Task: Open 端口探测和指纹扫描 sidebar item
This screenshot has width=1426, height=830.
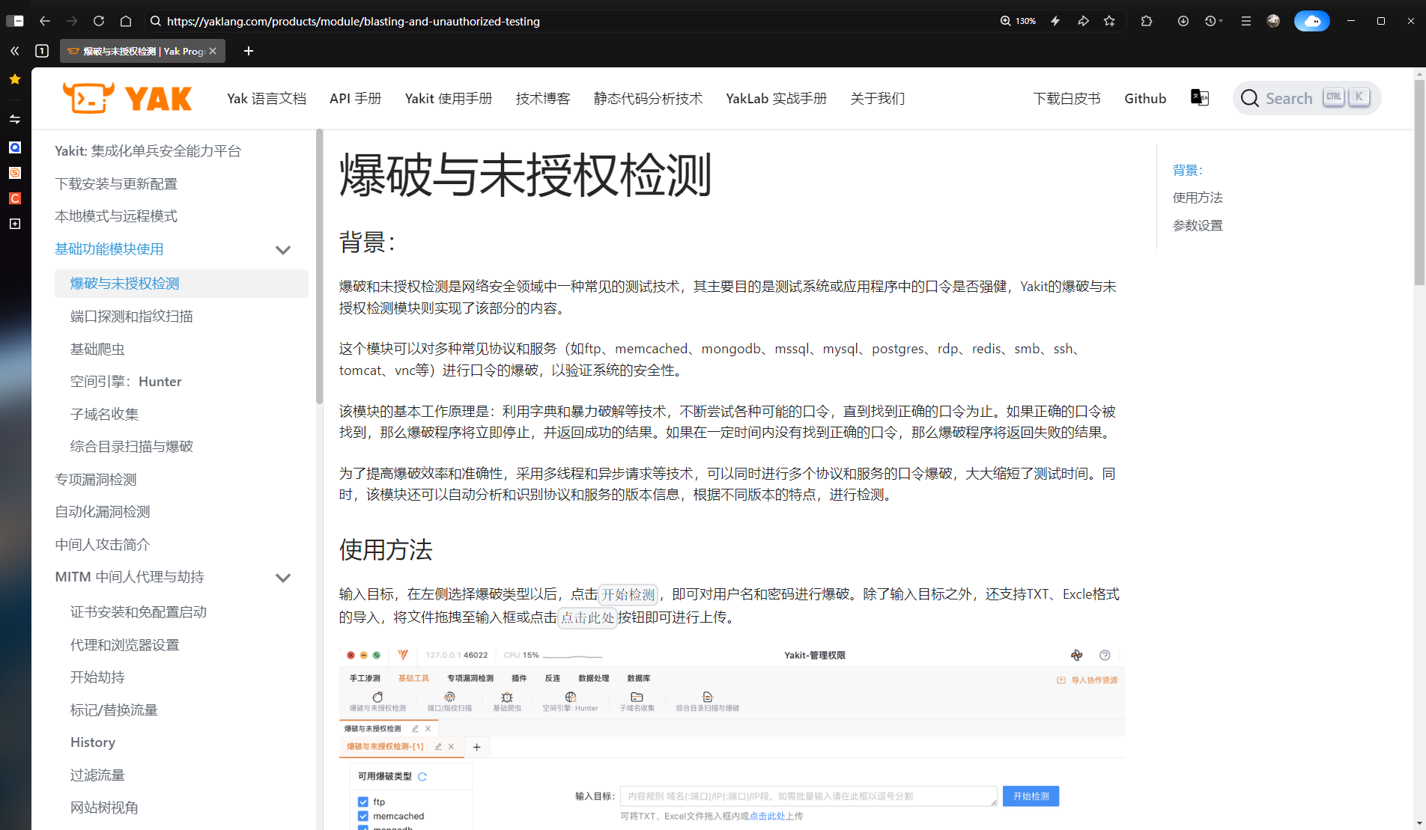Action: click(132, 317)
